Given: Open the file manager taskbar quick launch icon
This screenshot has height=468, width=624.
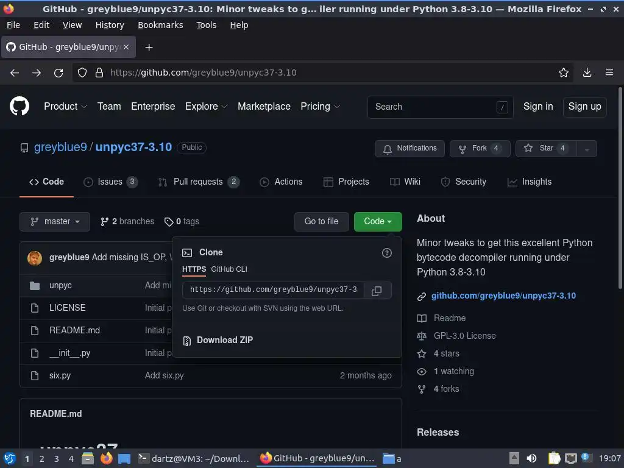Looking at the screenshot, I should point(88,458).
